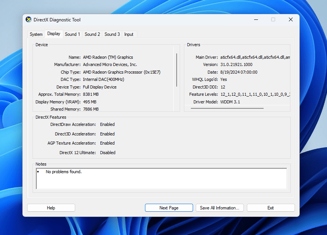Screen dimensions: 327x235
Task: Exit the DirectX Diagnostic Tool
Action: (x=271, y=208)
